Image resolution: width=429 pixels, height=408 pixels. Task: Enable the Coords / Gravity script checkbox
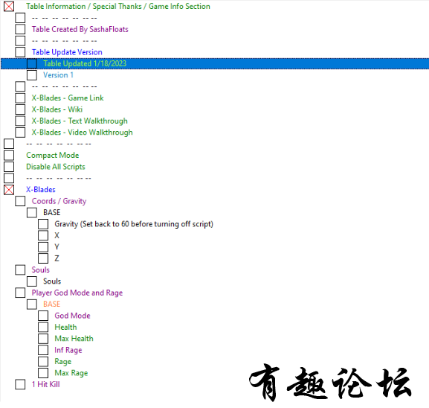[20, 201]
